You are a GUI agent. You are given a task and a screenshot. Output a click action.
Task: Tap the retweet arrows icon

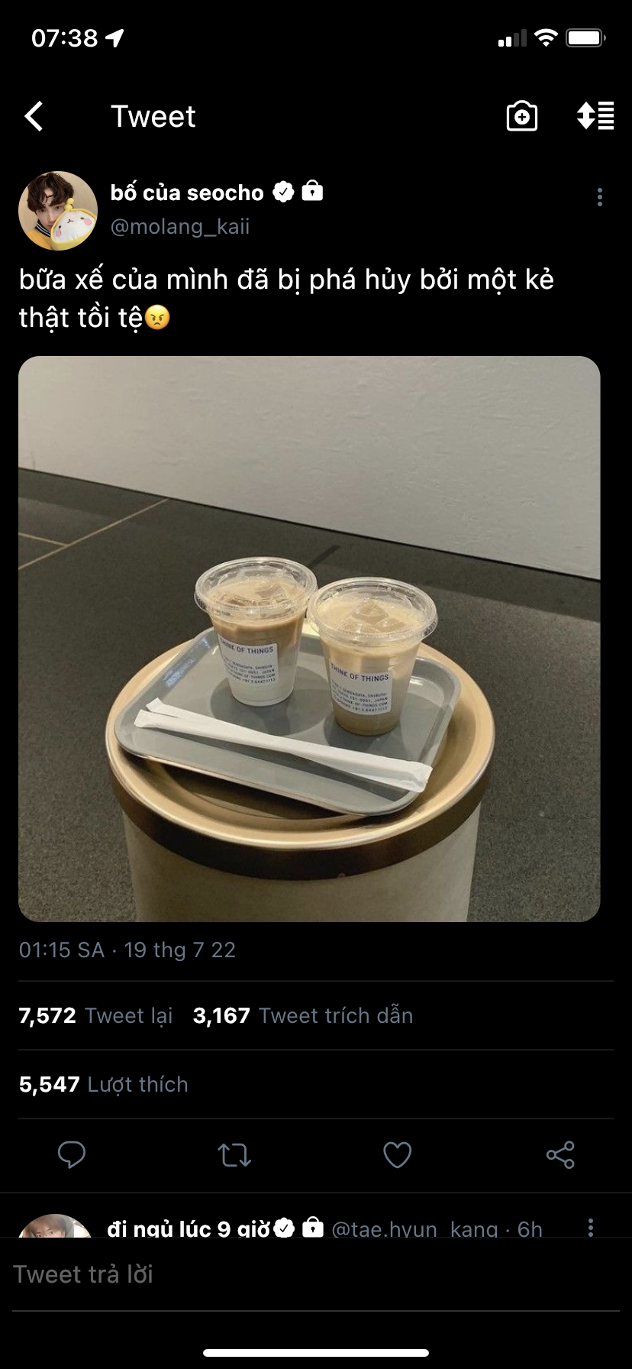[234, 1155]
